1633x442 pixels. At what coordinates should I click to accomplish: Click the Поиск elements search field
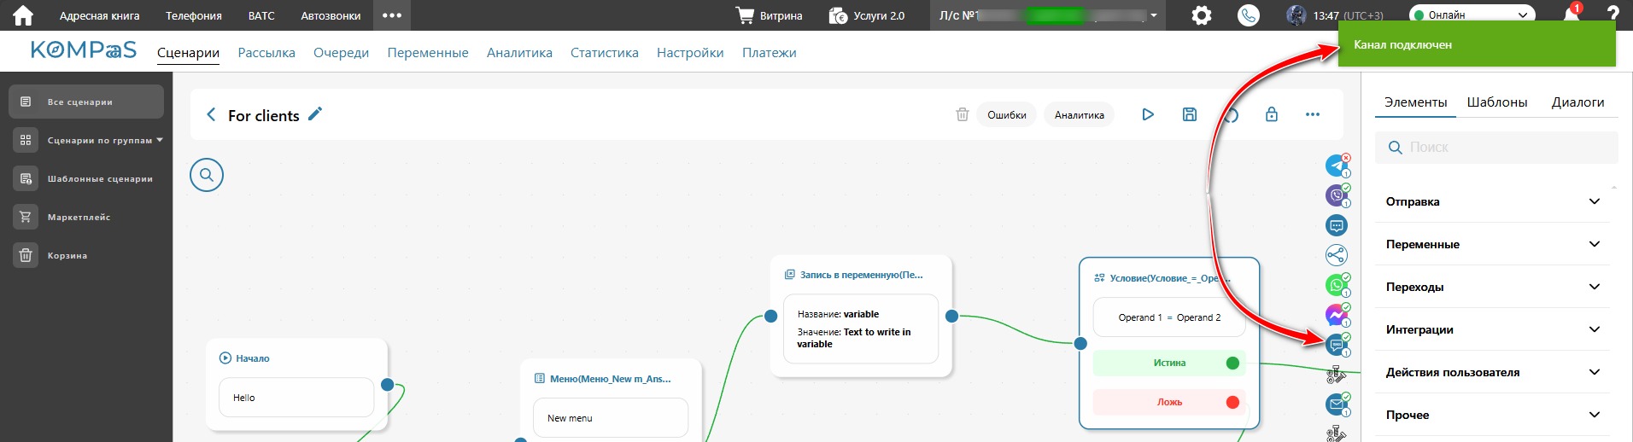pyautogui.click(x=1496, y=147)
